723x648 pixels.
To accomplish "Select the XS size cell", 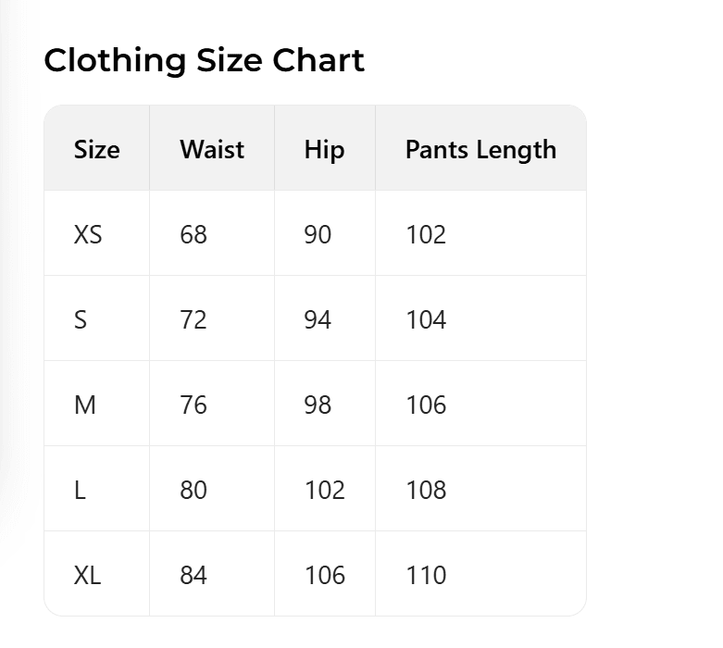I will coord(88,235).
